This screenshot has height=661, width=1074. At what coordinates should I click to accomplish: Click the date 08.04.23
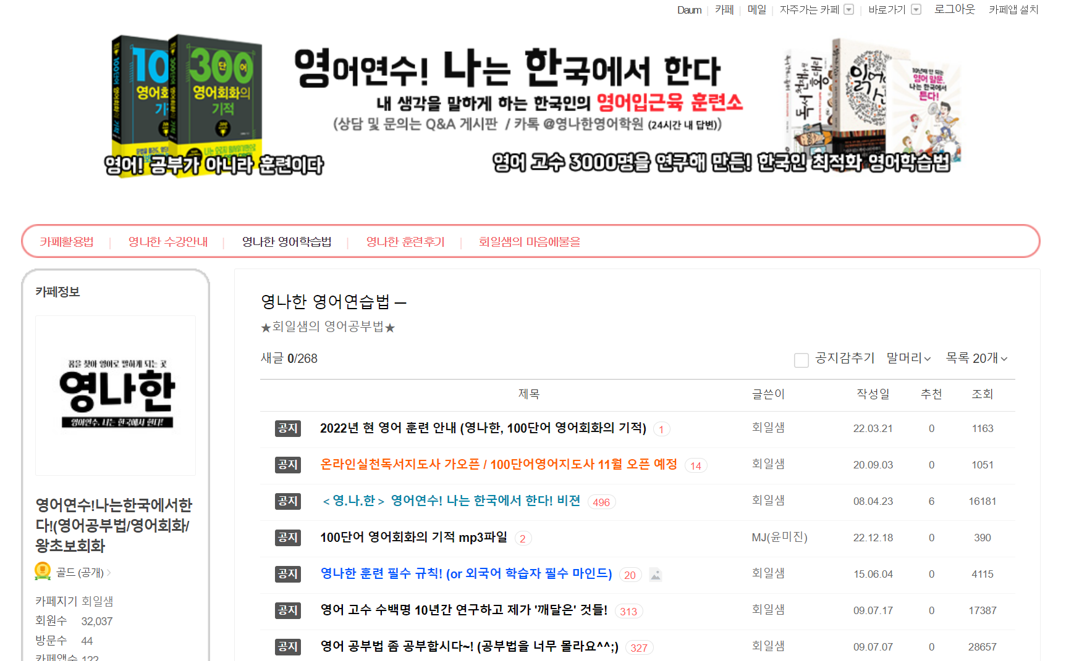pos(873,501)
